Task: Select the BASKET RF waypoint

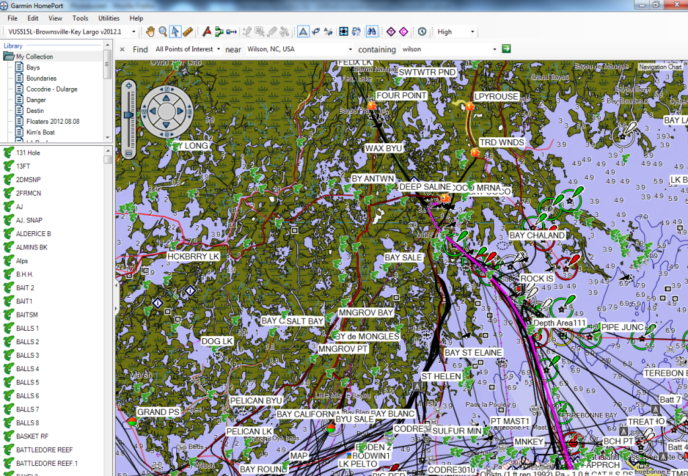Action: pos(32,436)
